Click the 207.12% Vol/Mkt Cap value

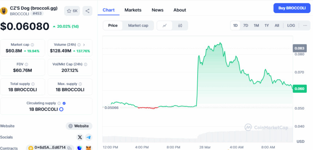tap(70, 70)
